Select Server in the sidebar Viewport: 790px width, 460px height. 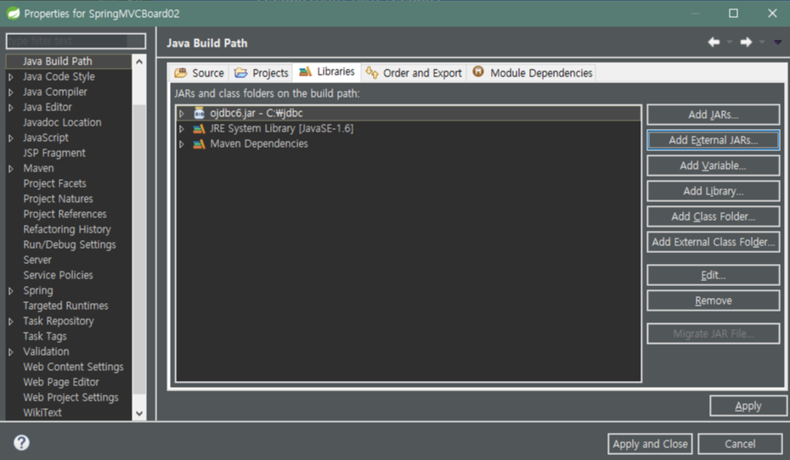pos(37,261)
